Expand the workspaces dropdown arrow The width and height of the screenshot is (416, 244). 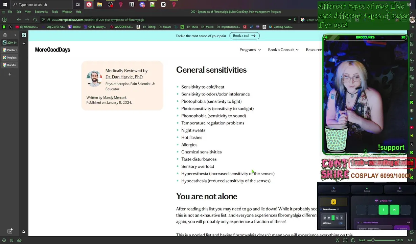point(15,35)
